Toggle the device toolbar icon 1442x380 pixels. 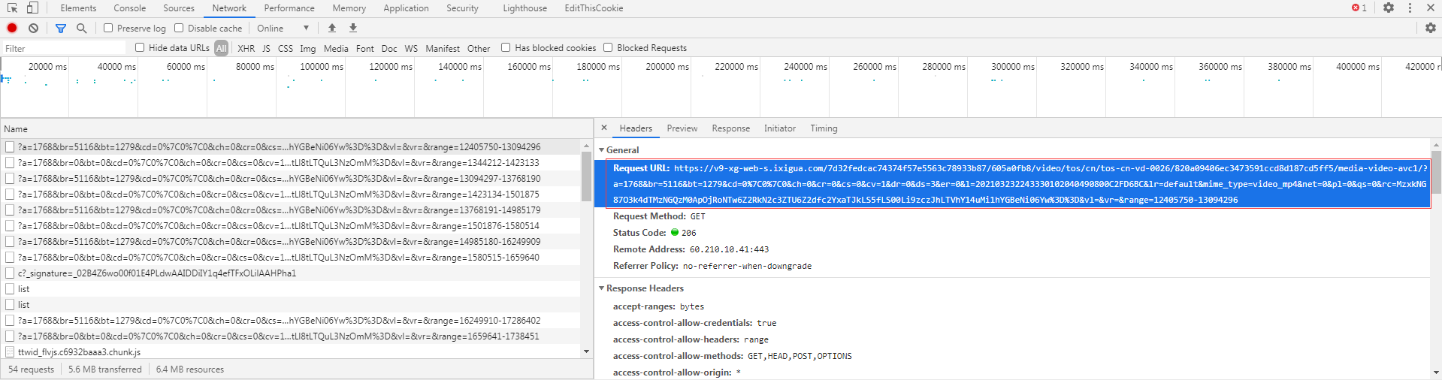coord(32,8)
